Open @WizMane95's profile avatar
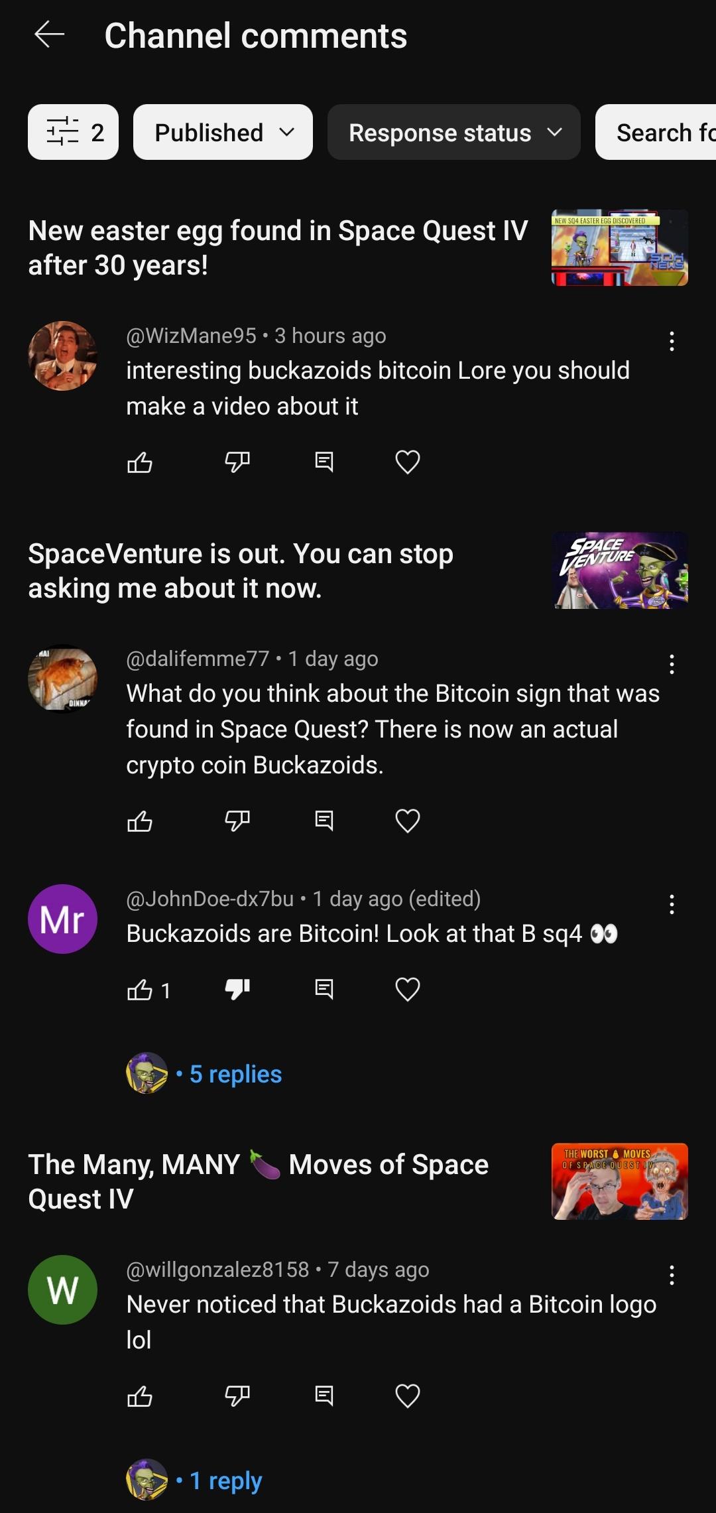 click(63, 356)
